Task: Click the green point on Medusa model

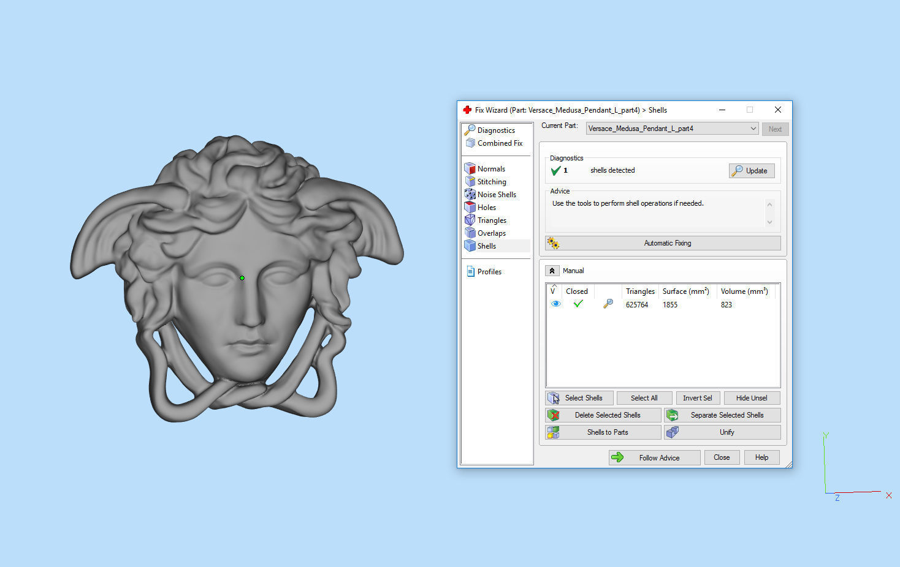Action: (x=242, y=278)
